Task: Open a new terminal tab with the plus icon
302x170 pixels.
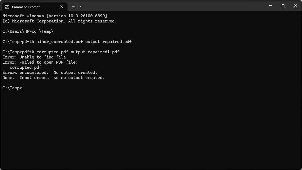Action: pyautogui.click(x=73, y=6)
